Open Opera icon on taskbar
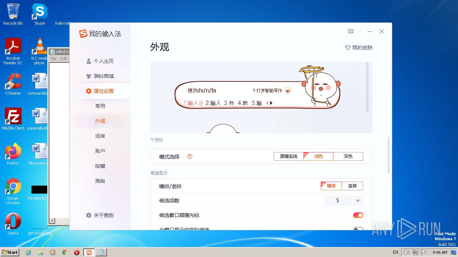The width and height of the screenshot is (458, 257). (x=77, y=252)
